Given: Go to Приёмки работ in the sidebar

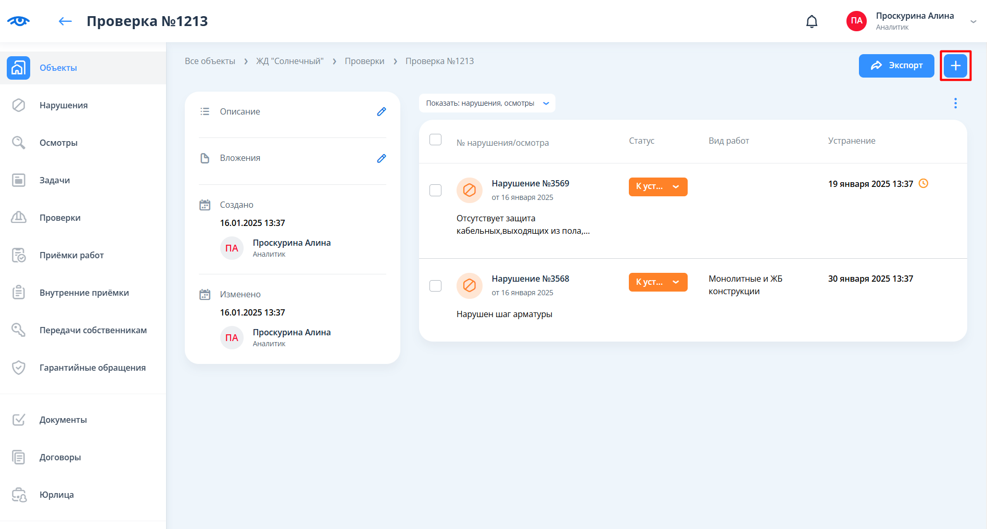Looking at the screenshot, I should click(71, 255).
